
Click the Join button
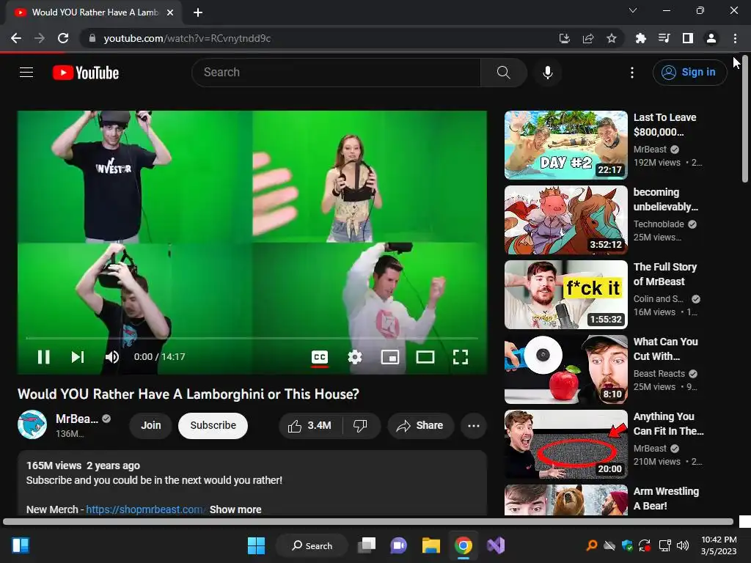tap(151, 425)
